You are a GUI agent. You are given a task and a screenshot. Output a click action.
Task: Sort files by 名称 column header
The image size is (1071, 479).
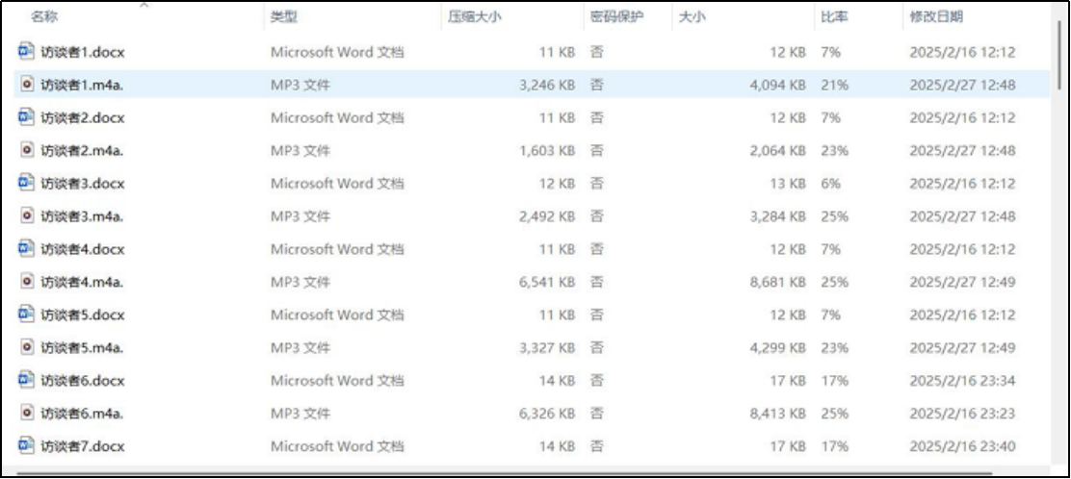click(x=44, y=17)
